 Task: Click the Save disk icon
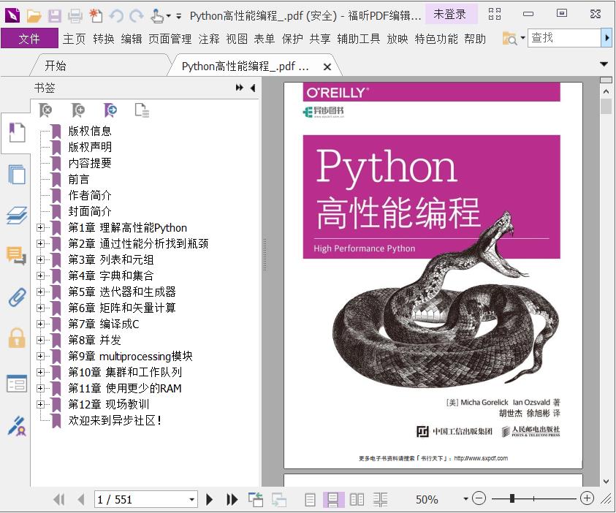[x=55, y=16]
